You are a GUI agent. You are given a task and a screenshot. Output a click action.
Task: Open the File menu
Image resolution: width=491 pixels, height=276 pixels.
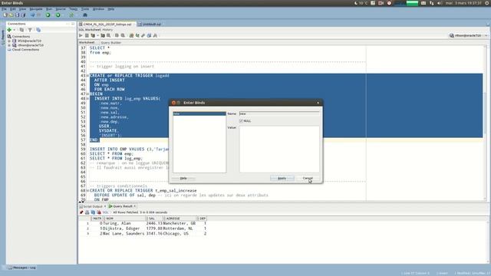pos(4,9)
